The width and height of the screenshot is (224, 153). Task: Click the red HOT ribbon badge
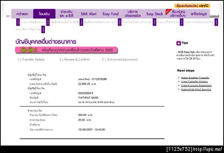[x=168, y=12]
